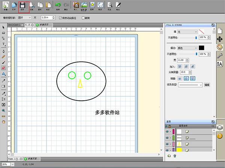Click the stroke opacity slider handle
This screenshot has width=225, height=168.
tap(196, 54)
